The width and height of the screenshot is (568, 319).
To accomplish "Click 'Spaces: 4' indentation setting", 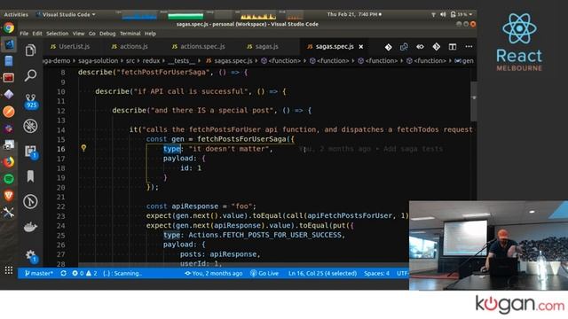I will click(376, 274).
